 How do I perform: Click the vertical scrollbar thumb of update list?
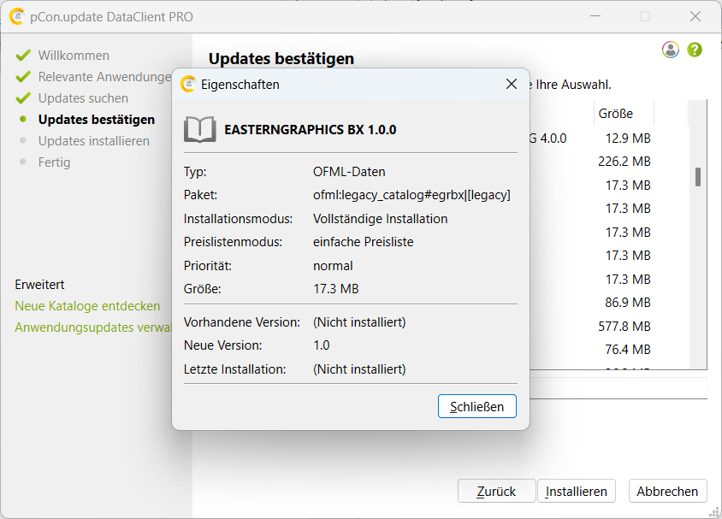[x=698, y=177]
